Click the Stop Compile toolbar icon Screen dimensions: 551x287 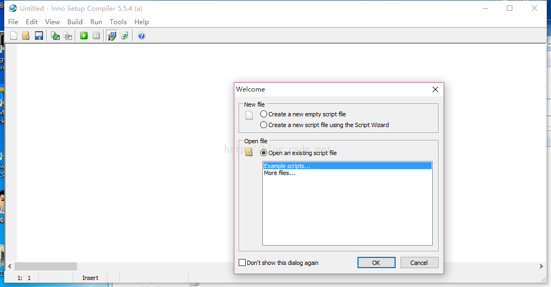tap(68, 36)
